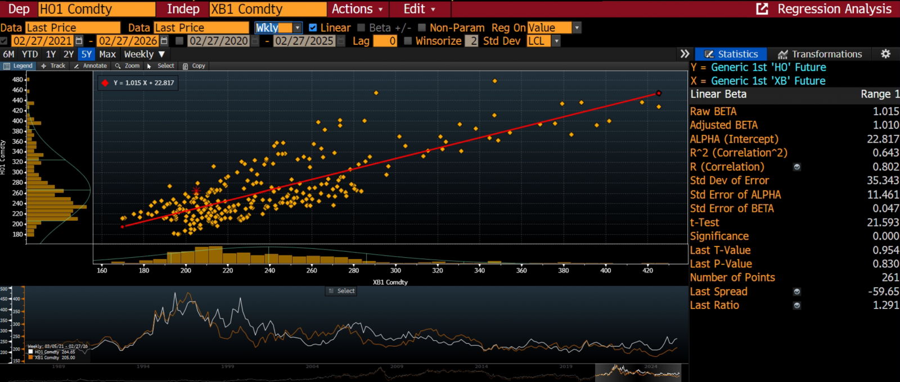Collapse side panel with double-chevron icon

pyautogui.click(x=685, y=54)
